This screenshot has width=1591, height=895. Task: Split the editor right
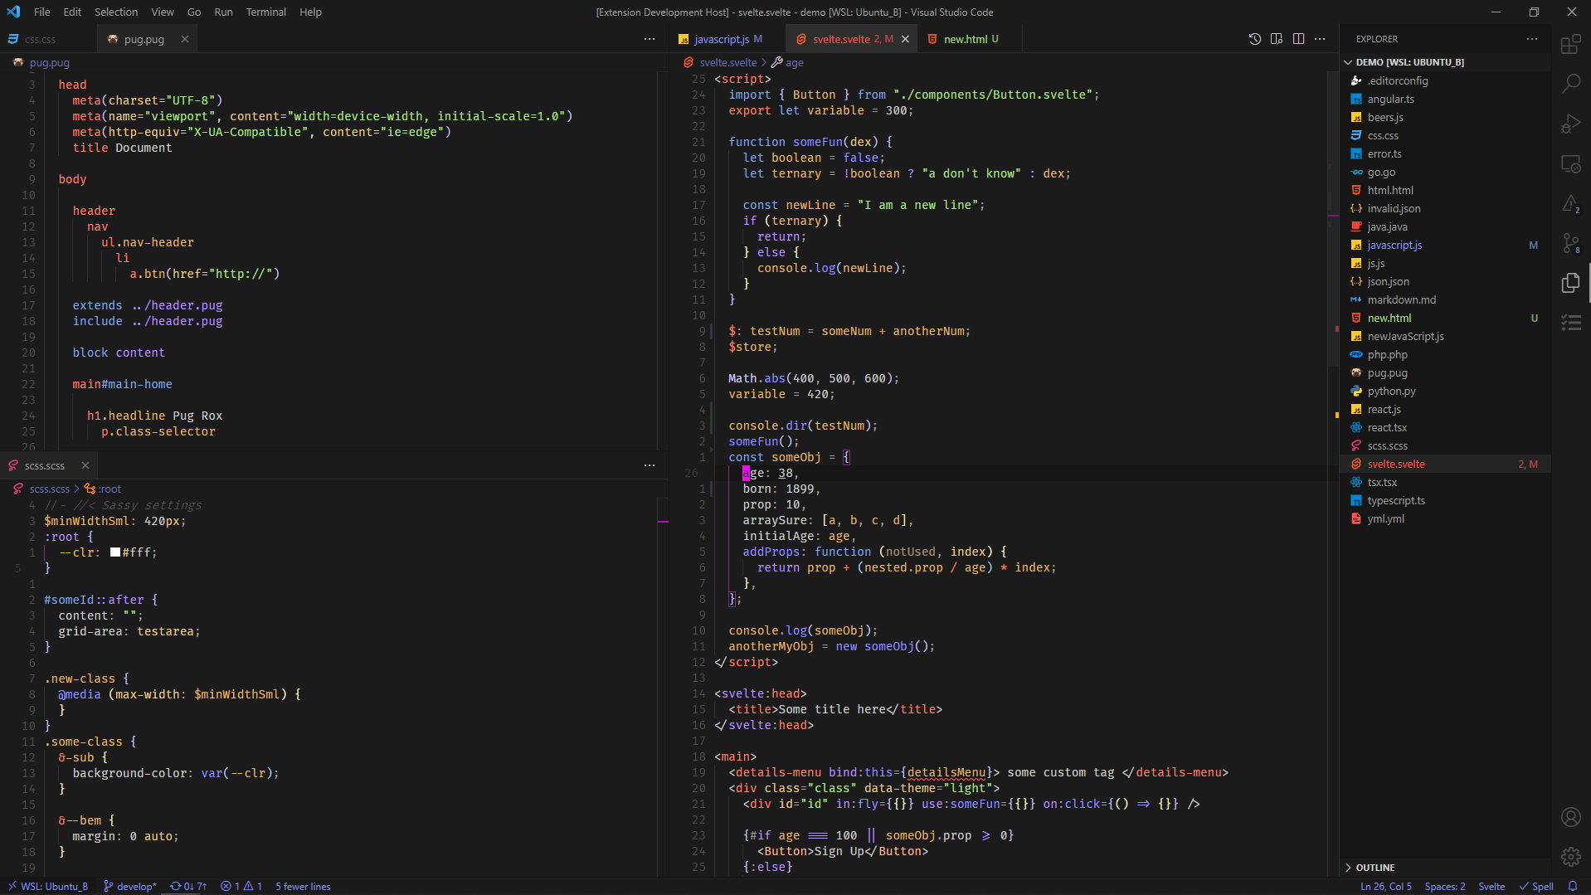tap(1298, 39)
